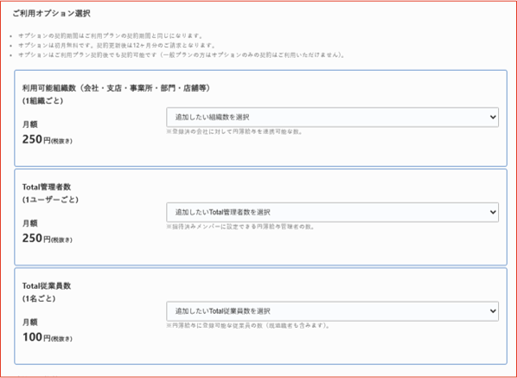517x378 pixels.
Task: Click the bullet about 初月無料
Action: click(117, 45)
